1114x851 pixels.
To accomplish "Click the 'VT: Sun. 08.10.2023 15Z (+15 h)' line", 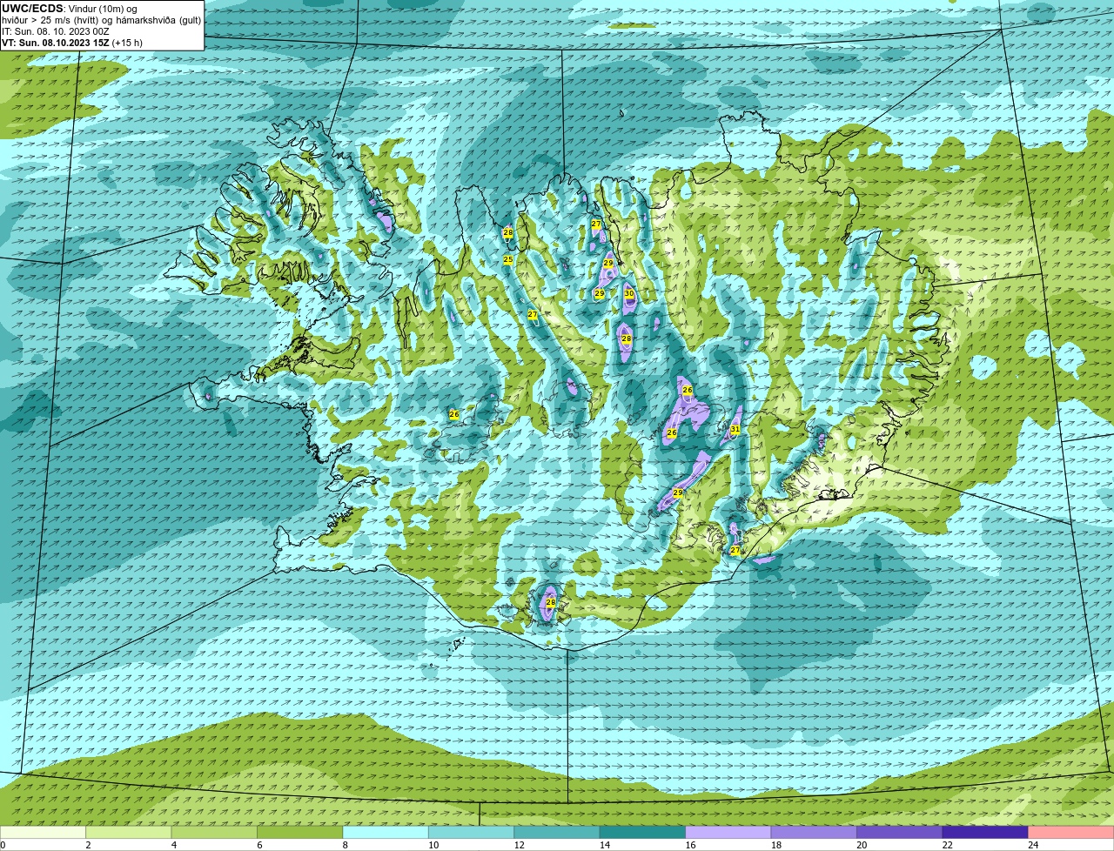I will [72, 43].
